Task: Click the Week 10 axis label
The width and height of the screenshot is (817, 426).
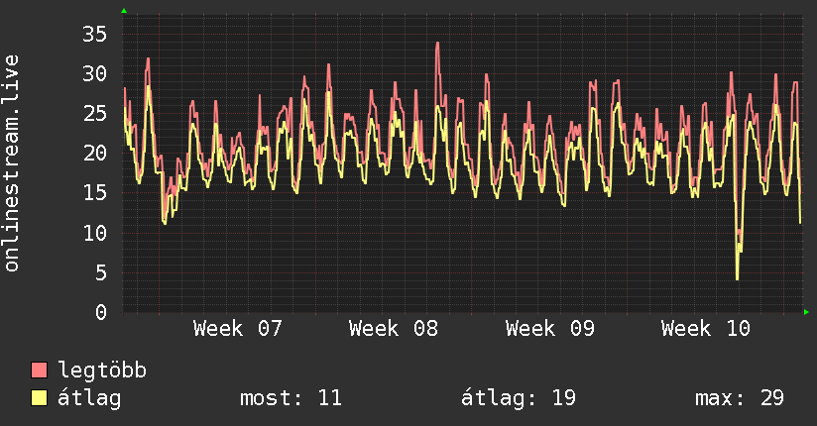Action: tap(706, 329)
